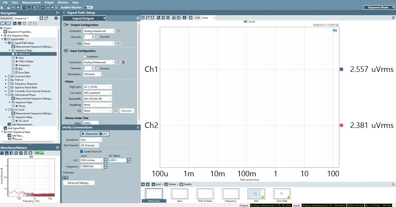
Task: Open project icon in main toolbar
Action: click(9, 7)
